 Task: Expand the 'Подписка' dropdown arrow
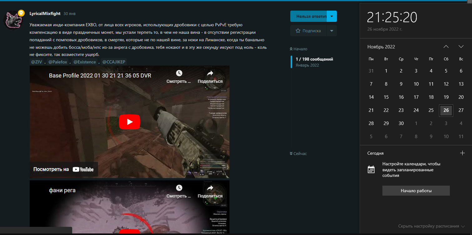click(x=332, y=31)
